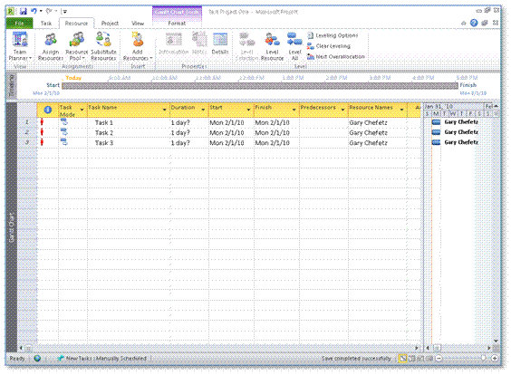The image size is (511, 375).
Task: Open the Task Mode column filter dropdown
Action: pos(82,110)
